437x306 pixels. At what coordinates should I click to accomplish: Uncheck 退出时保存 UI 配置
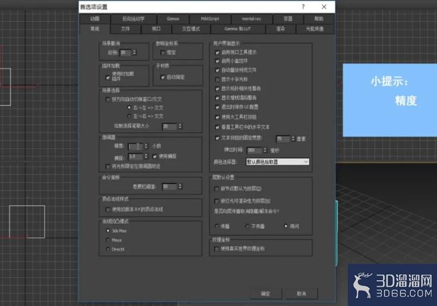pos(218,107)
